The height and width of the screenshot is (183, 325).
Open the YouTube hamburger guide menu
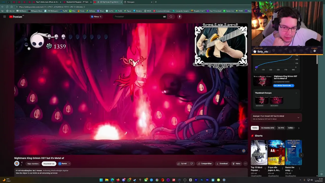point(4,17)
